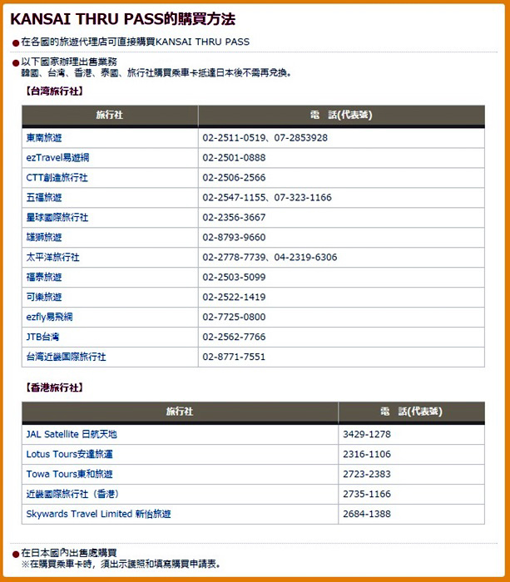
Task: Click the 【台湾旅行社】 section label
Action: (54, 91)
